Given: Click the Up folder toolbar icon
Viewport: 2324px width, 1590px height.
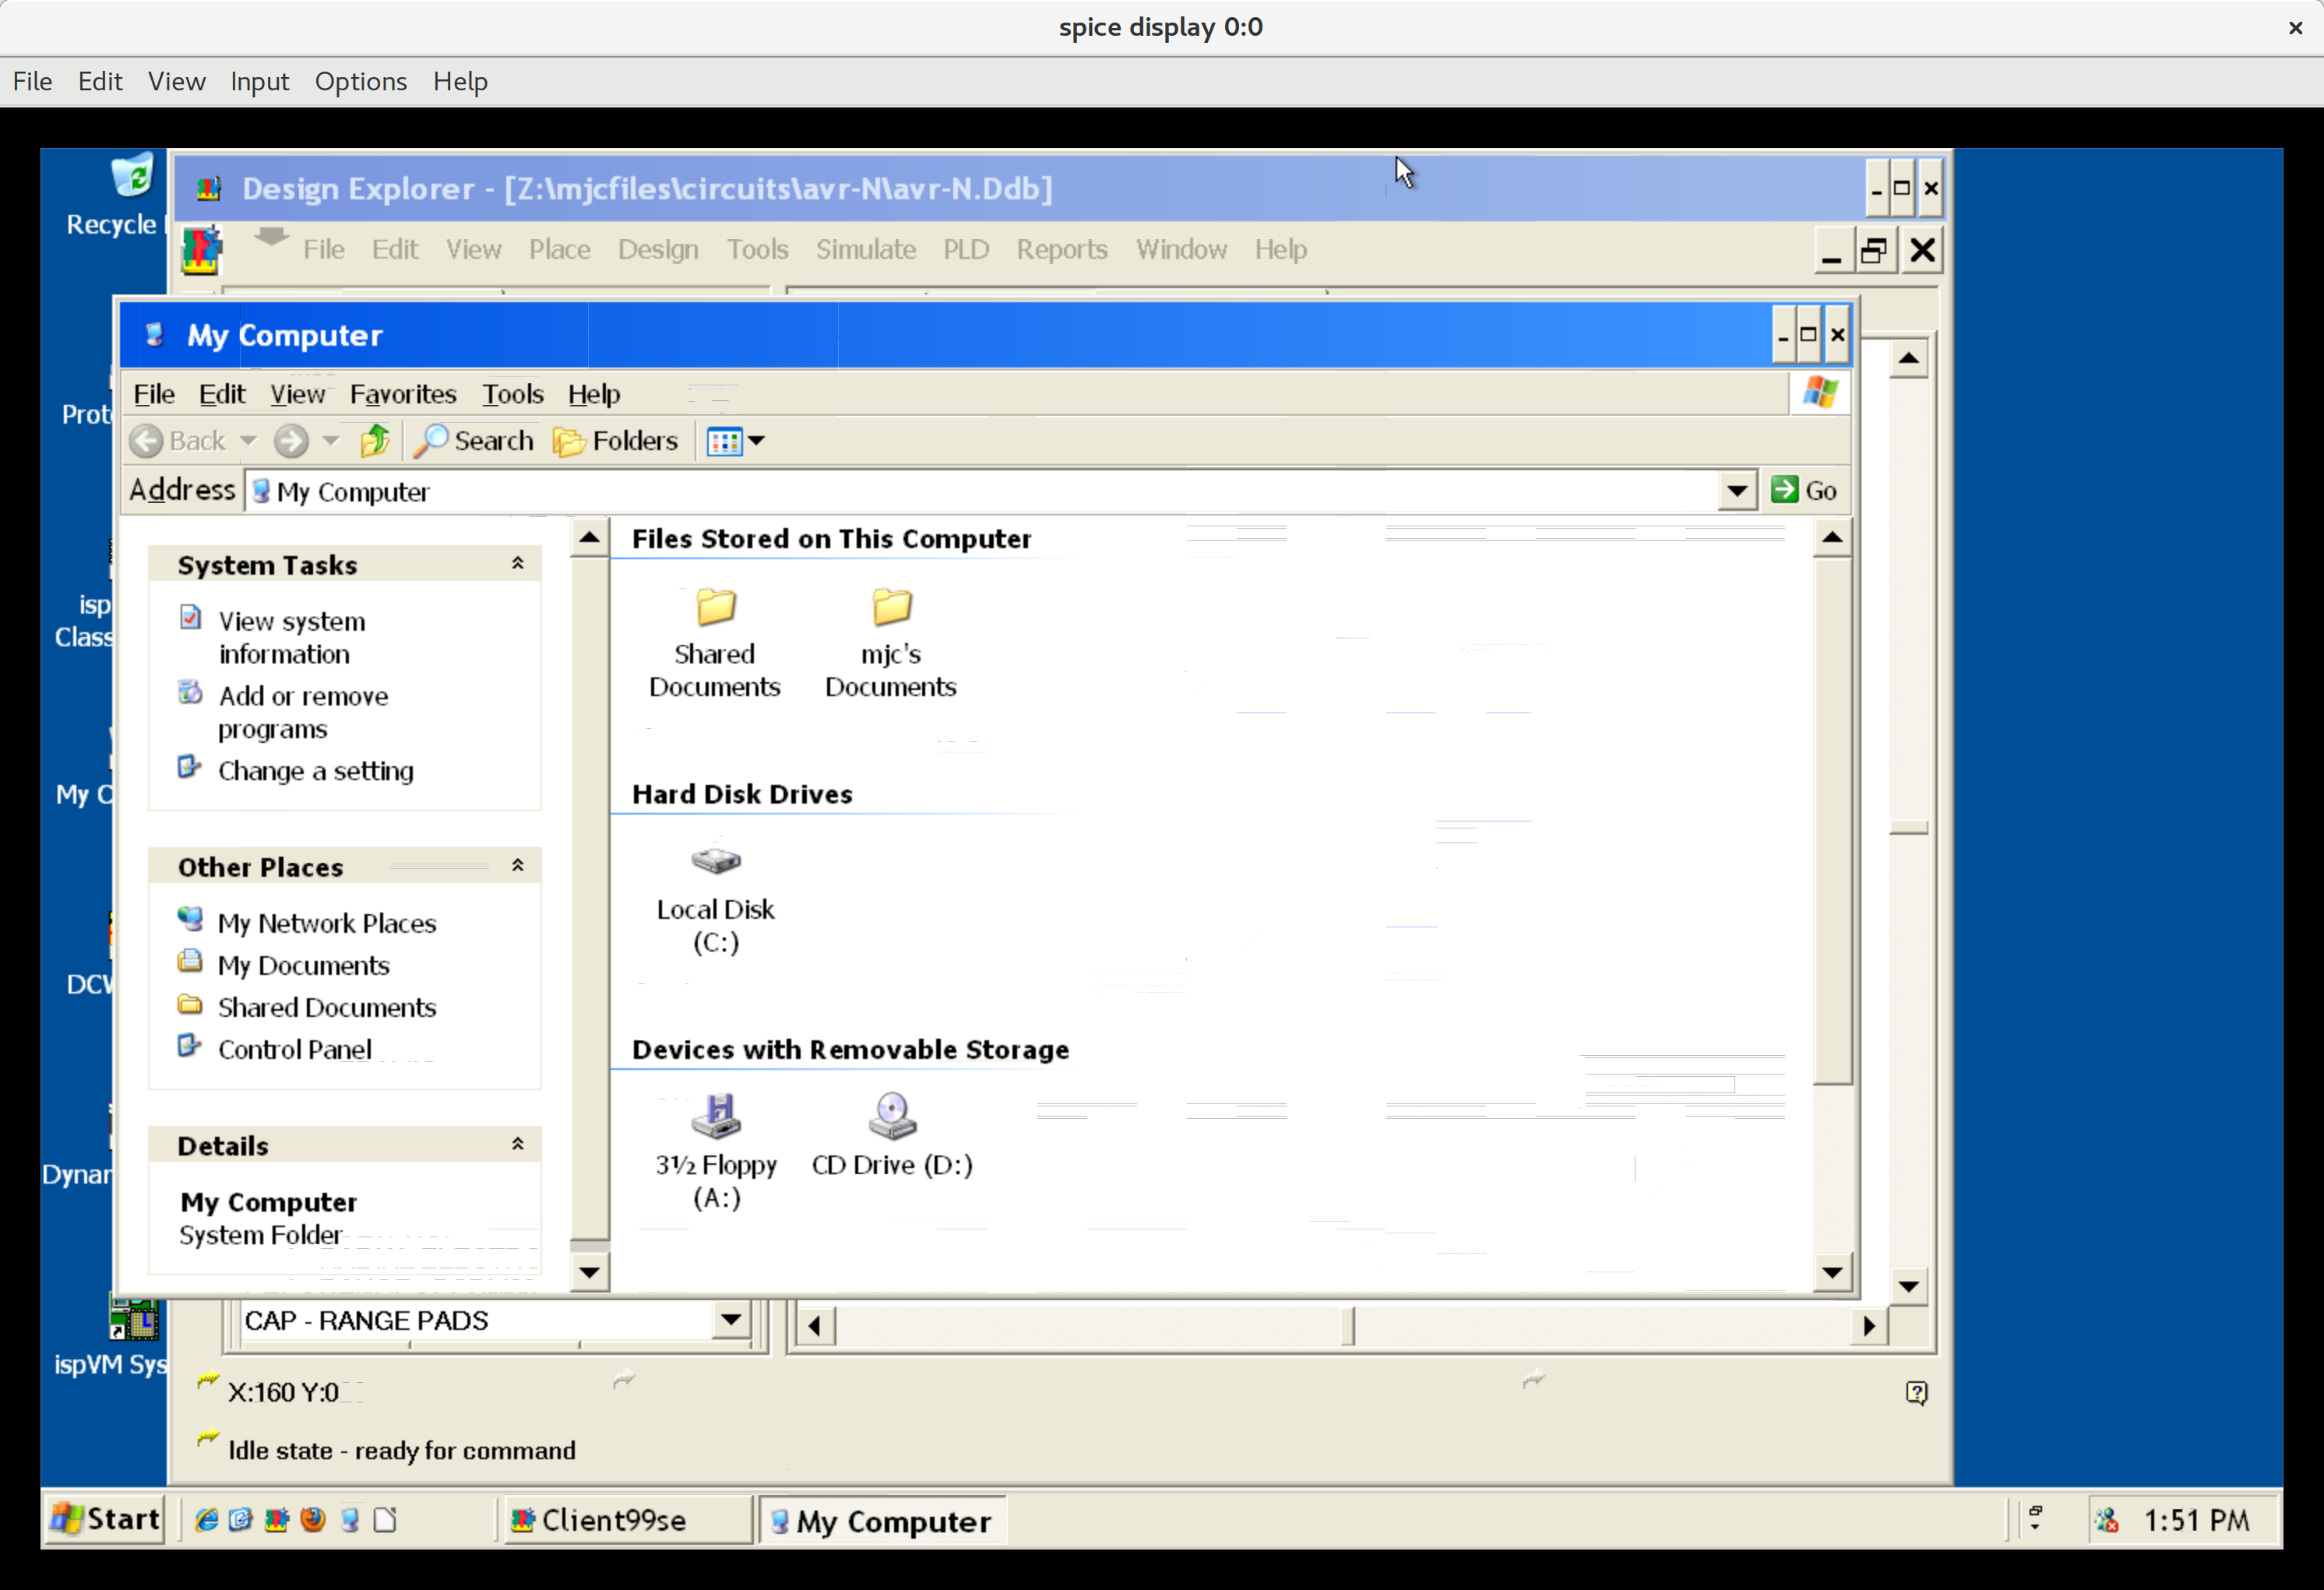Looking at the screenshot, I should click(x=375, y=440).
